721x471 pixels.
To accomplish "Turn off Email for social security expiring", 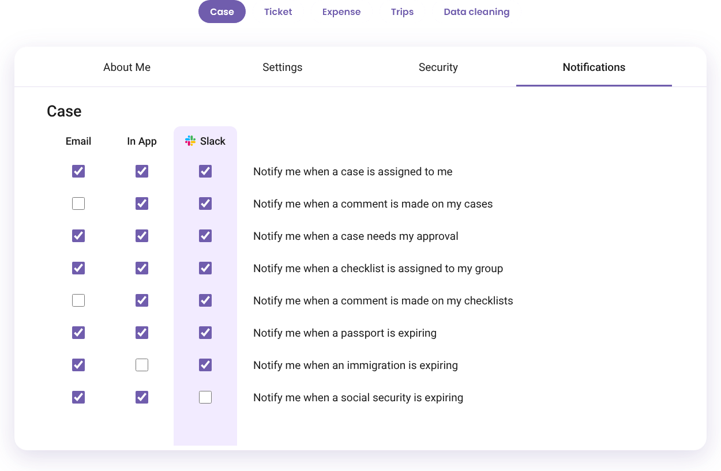I will click(78, 397).
